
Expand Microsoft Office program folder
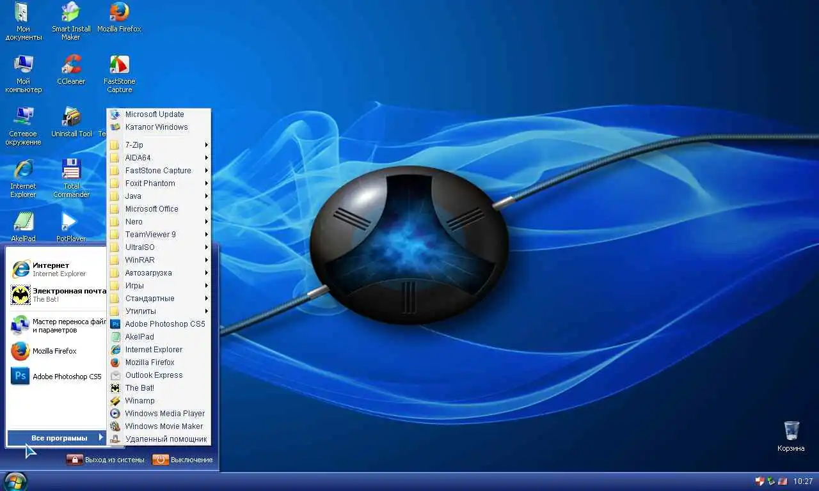coord(159,209)
